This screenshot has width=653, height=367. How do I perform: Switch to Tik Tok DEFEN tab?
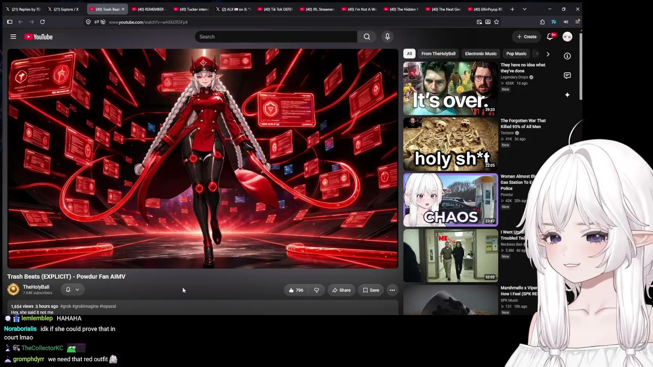(x=275, y=9)
